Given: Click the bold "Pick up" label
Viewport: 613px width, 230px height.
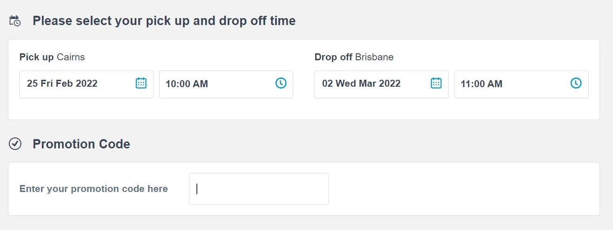Looking at the screenshot, I should pos(36,57).
